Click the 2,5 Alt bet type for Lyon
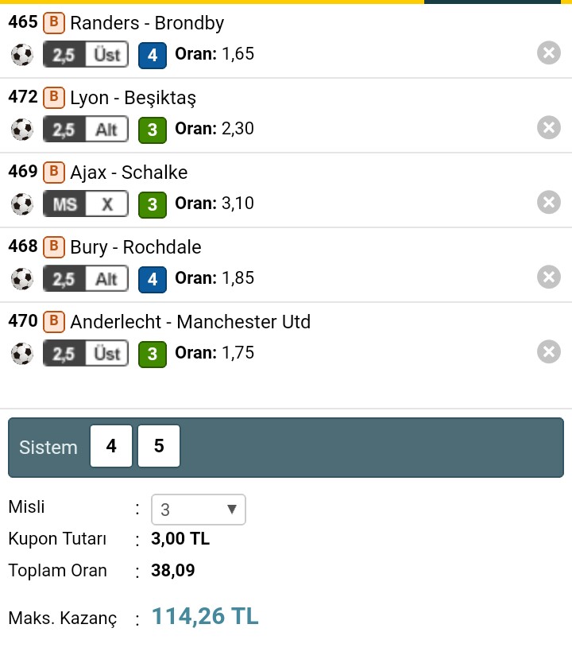Screen dimensions: 572x667 (85, 130)
